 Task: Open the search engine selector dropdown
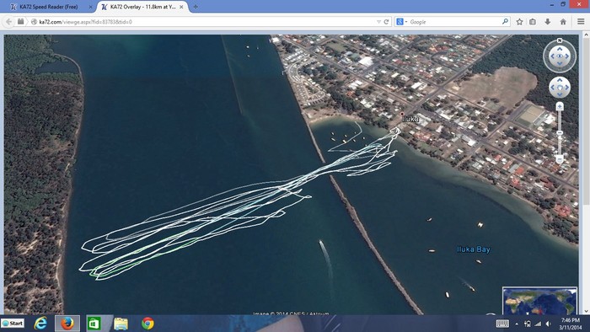pos(401,22)
